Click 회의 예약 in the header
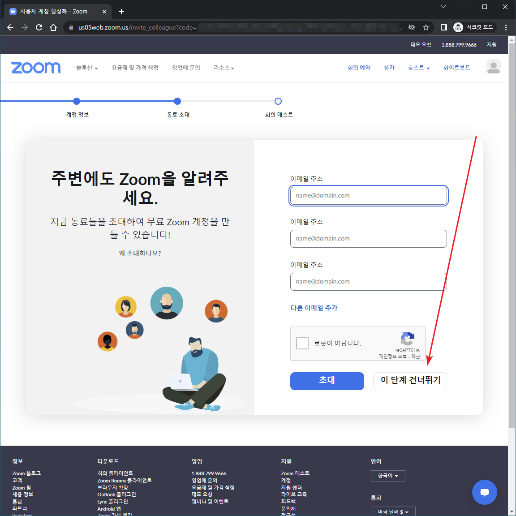Image resolution: width=516 pixels, height=516 pixels. (359, 68)
